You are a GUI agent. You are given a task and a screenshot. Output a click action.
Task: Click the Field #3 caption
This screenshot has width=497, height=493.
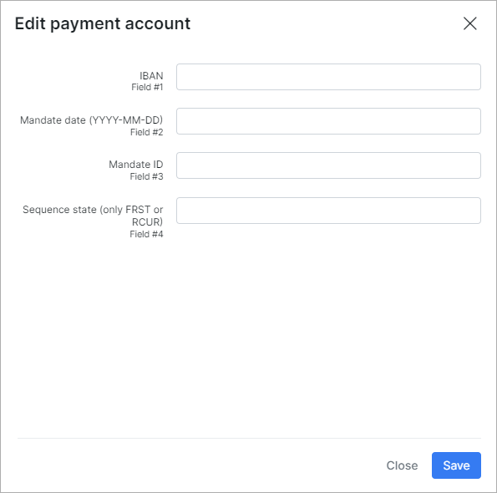146,176
